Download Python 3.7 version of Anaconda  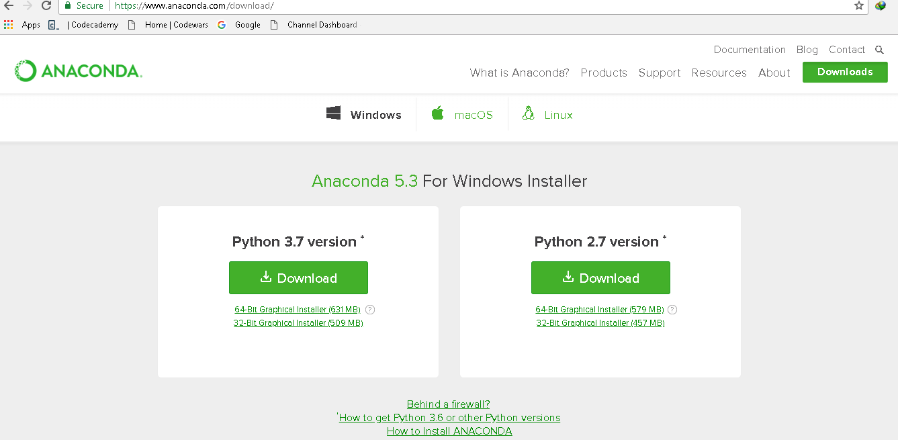click(298, 277)
